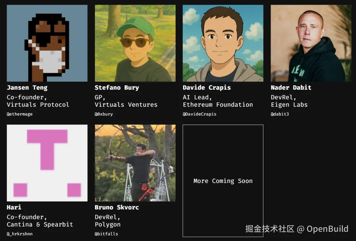356x241 pixels.
Task: Open the @_hrkrshnn handle
Action: click(x=19, y=234)
